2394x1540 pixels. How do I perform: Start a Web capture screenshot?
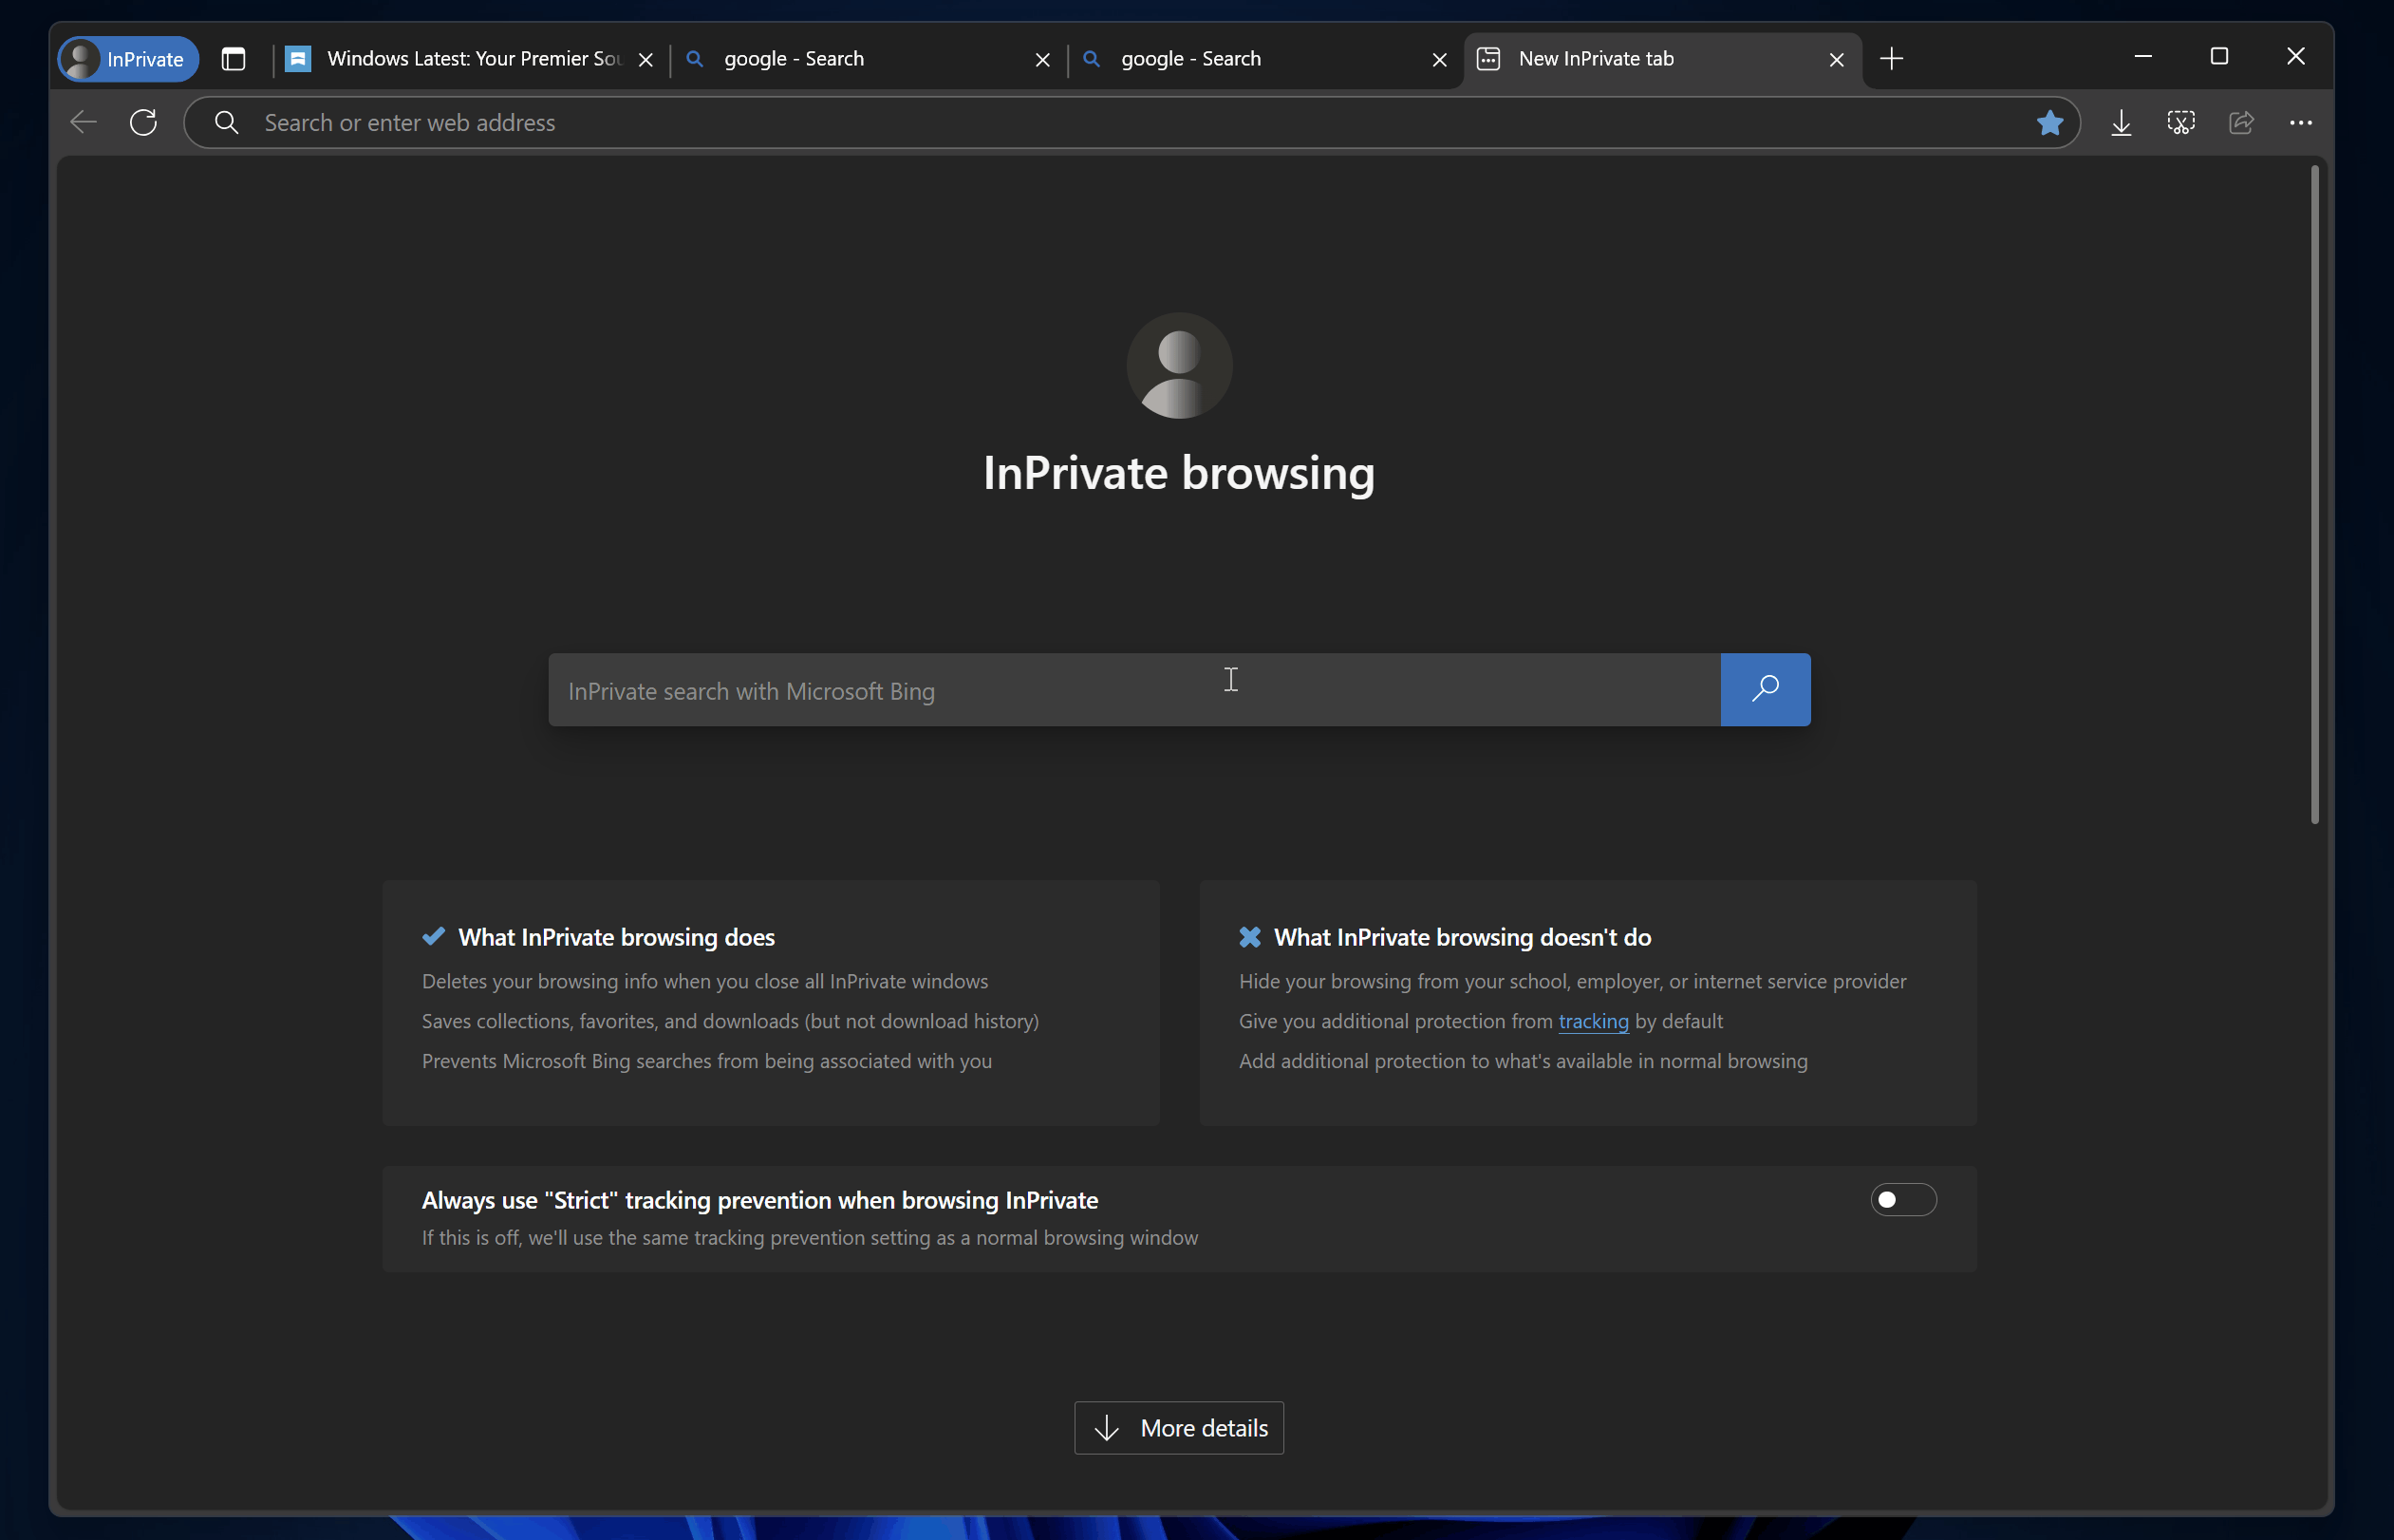click(x=2181, y=122)
